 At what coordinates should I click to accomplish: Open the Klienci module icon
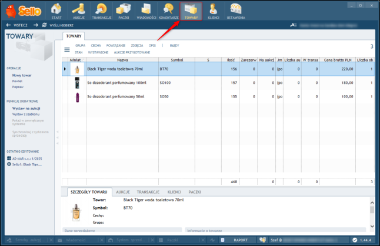(x=213, y=11)
